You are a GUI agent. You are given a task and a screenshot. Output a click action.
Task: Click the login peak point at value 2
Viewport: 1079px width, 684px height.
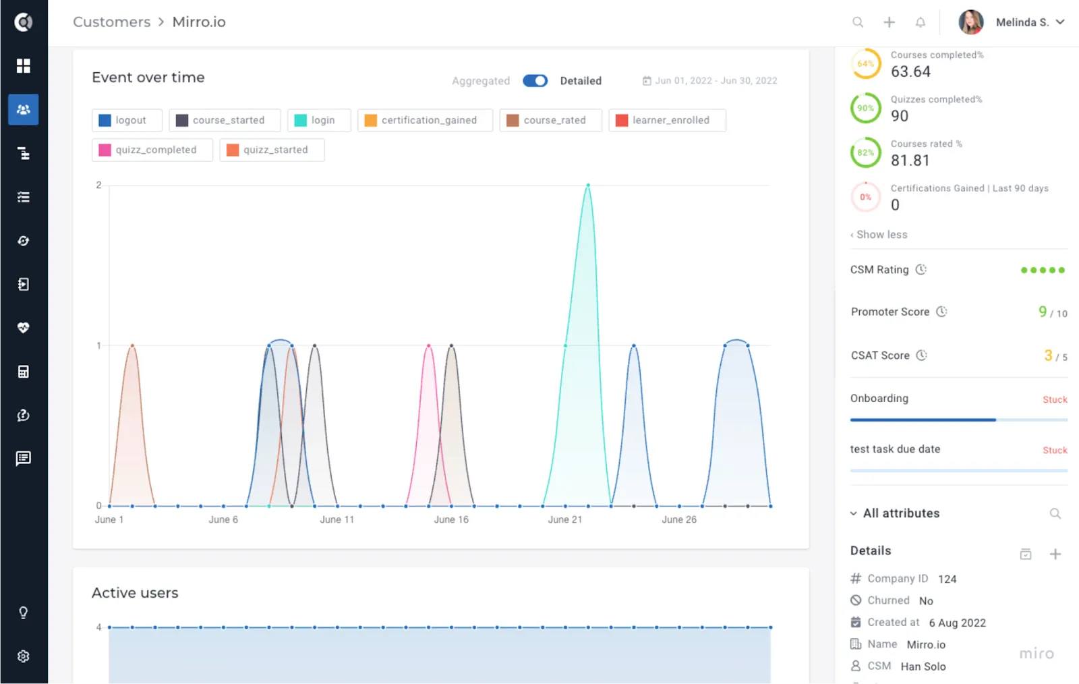pos(588,185)
